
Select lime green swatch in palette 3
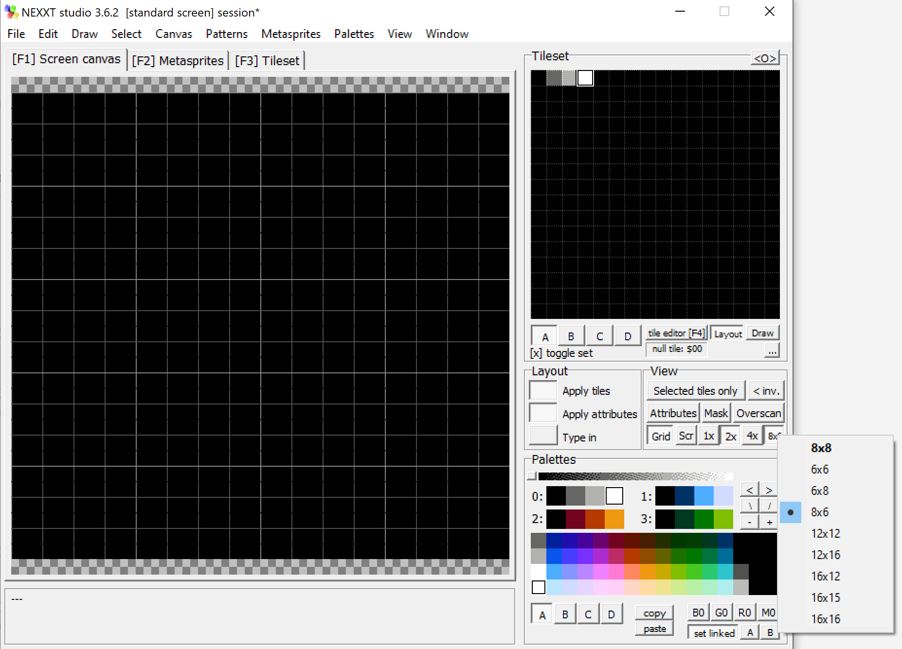click(723, 519)
